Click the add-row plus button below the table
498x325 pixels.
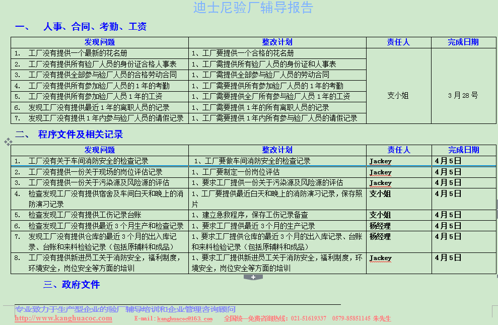pos(253,277)
